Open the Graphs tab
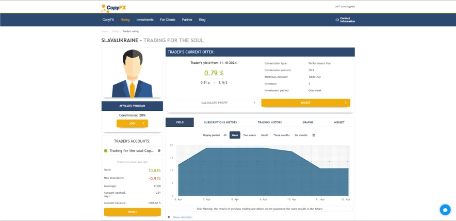The height and width of the screenshot is (221, 456). point(308,122)
